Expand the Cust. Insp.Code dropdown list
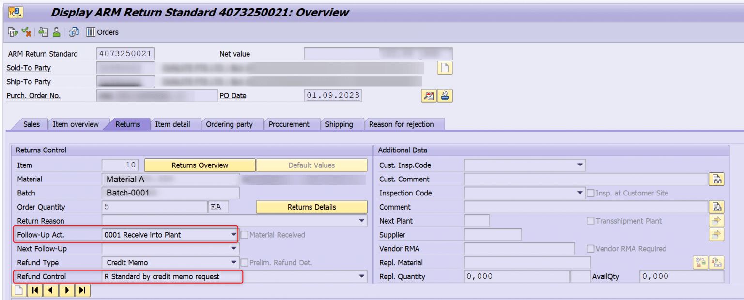Image resolution: width=744 pixels, height=300 pixels. (x=580, y=165)
